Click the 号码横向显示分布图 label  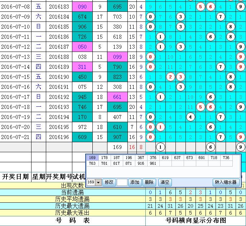point(196,220)
